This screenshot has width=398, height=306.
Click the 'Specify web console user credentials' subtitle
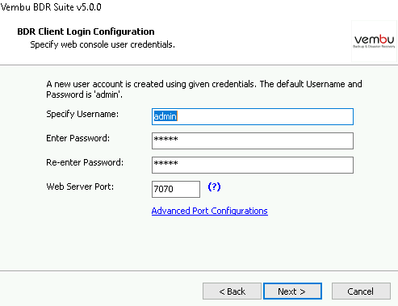(103, 44)
